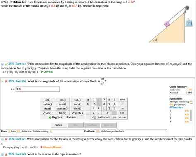Click the CLEAR key
Viewport: 196px width, 157px height.
(122, 117)
